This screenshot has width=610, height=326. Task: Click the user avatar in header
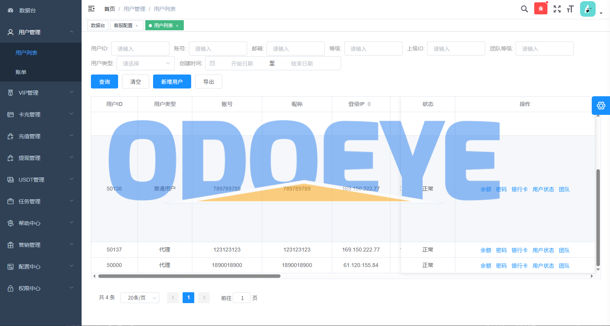pyautogui.click(x=587, y=9)
